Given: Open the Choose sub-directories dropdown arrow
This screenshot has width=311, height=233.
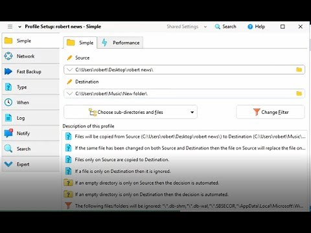Looking at the screenshot, I should click(x=192, y=112).
